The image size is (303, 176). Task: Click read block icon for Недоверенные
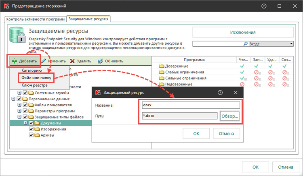pos(242,84)
